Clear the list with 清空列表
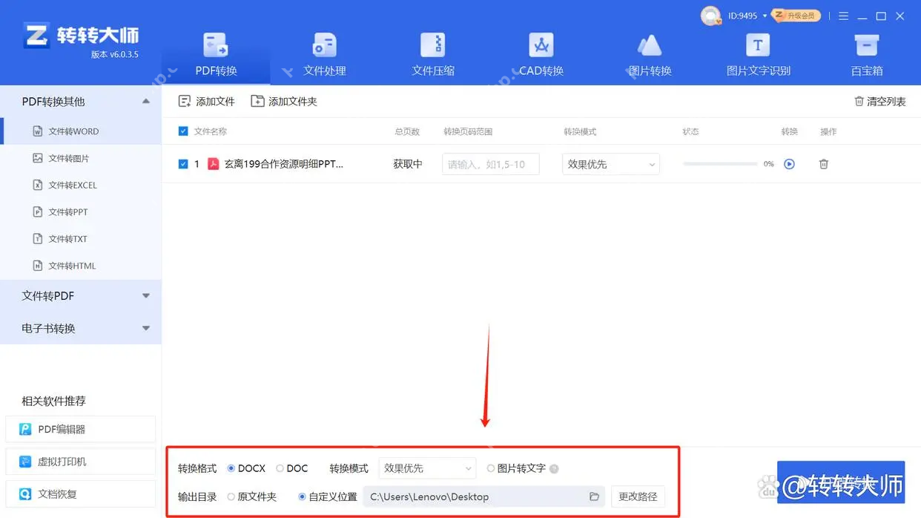Screen dimensions: 921x518 pyautogui.click(x=879, y=101)
